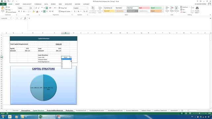Click the Decrease Decimal icon
The width and height of the screenshot is (212, 119).
[87, 12]
